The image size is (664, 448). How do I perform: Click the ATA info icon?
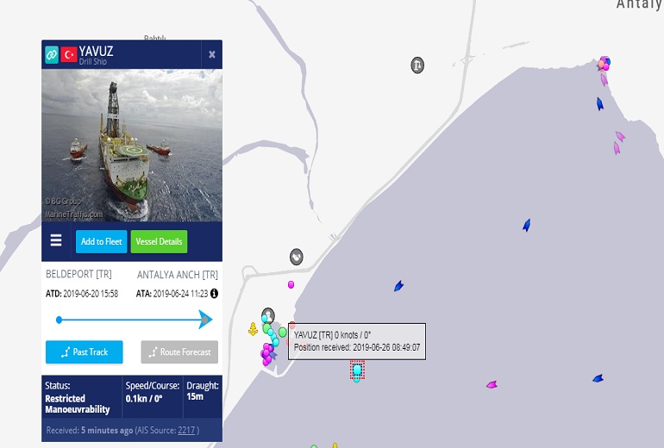point(214,293)
